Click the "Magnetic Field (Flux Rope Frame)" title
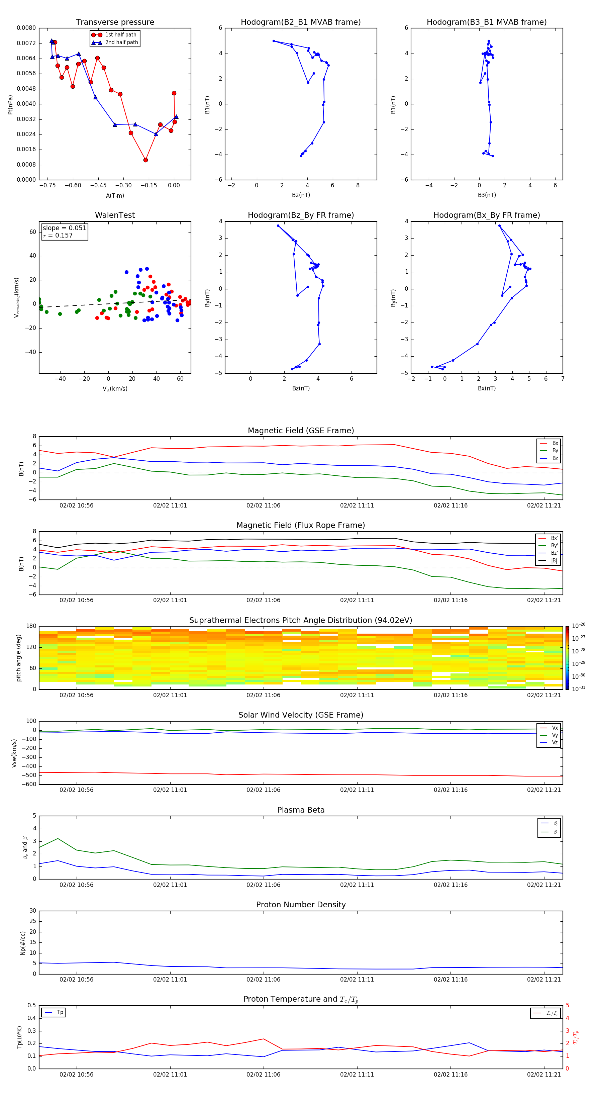The height and width of the screenshot is (1104, 602). (301, 526)
